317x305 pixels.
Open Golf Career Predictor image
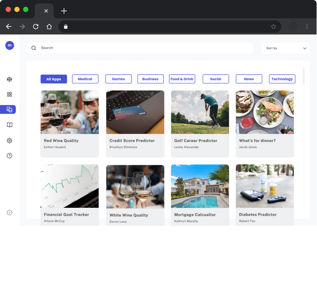click(200, 112)
